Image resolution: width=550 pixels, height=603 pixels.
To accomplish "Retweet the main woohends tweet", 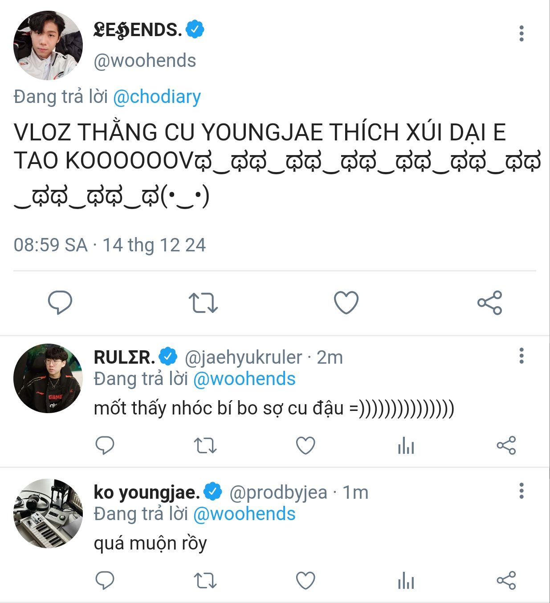I will pyautogui.click(x=203, y=303).
